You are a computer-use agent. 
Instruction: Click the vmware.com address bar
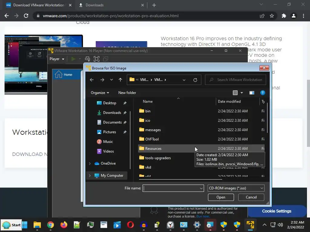pyautogui.click(x=110, y=16)
